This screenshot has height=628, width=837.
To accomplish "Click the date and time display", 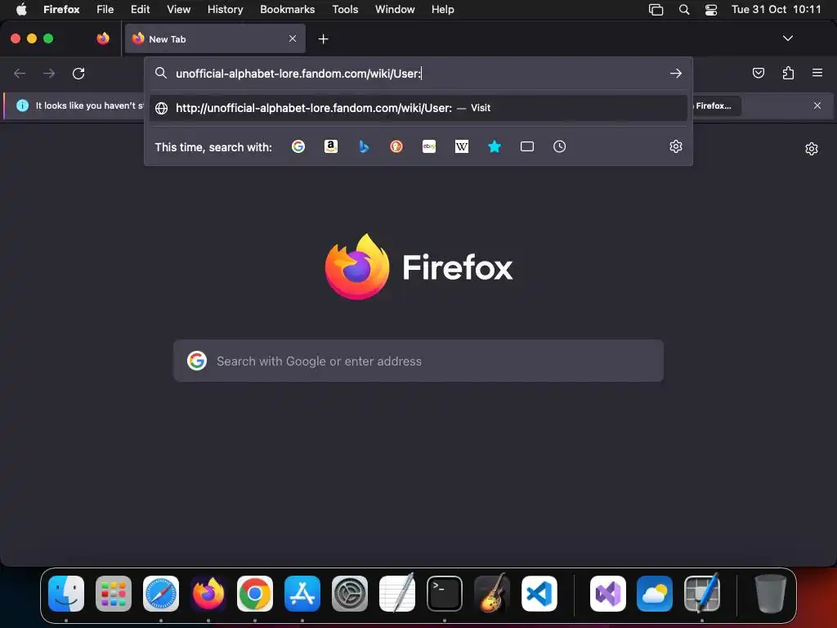I will [x=777, y=9].
